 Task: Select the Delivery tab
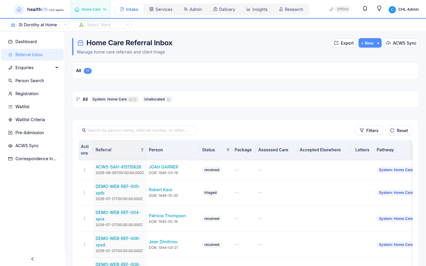click(x=224, y=9)
